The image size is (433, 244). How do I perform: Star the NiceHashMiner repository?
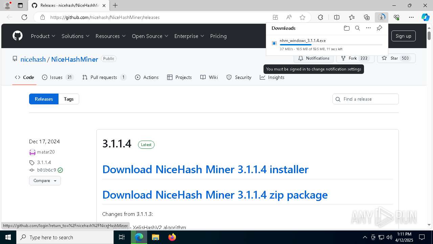point(396,58)
